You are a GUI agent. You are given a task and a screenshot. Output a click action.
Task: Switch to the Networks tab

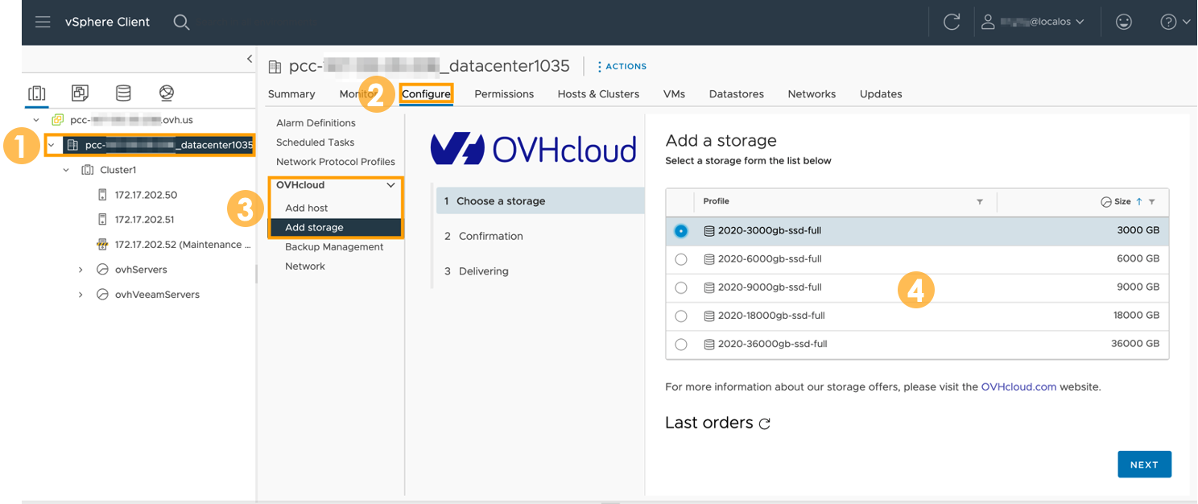(812, 93)
